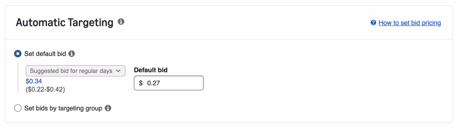This screenshot has width=457, height=128.
Task: Click the ($0.22-$0.42) bid range text
Action: click(x=45, y=89)
